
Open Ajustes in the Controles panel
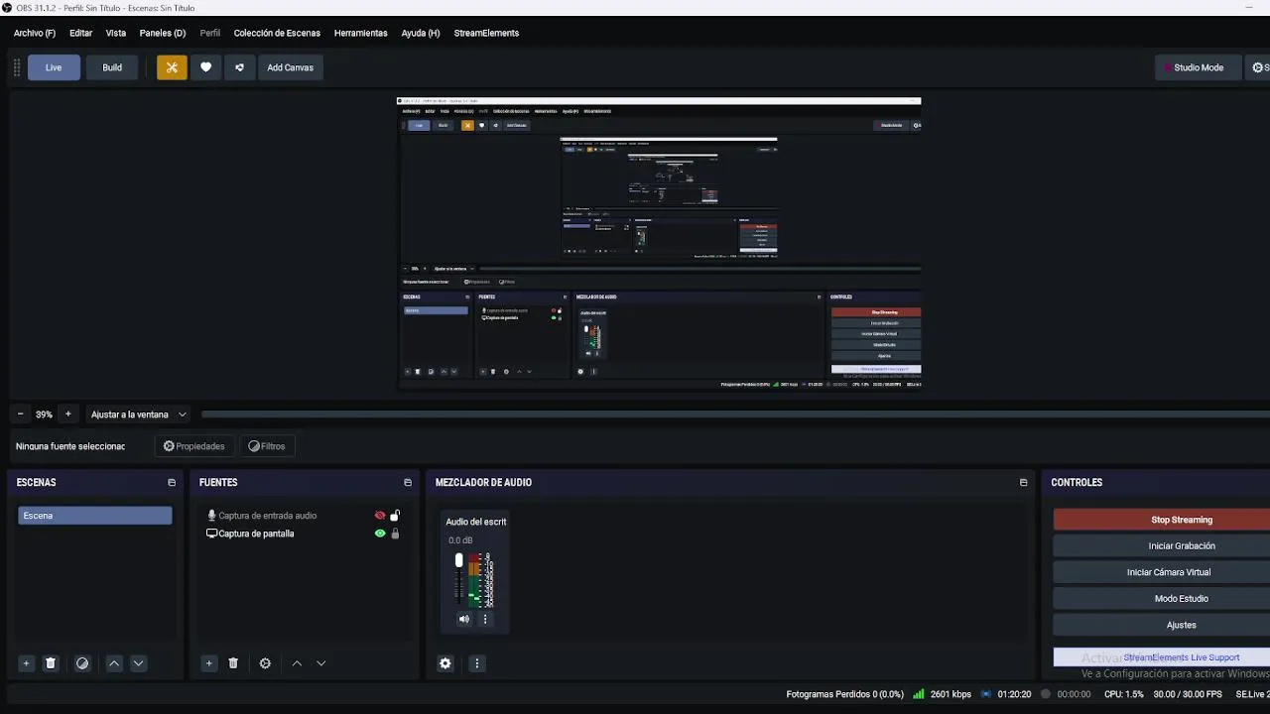click(x=1162, y=625)
